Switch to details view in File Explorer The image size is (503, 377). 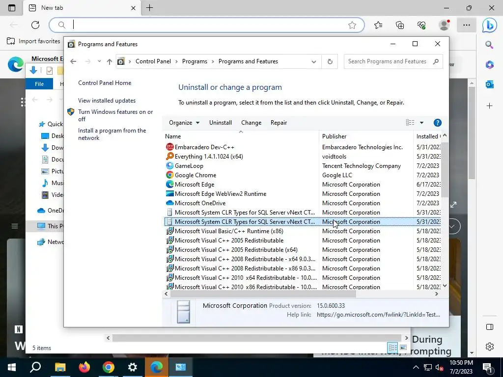pos(392,348)
